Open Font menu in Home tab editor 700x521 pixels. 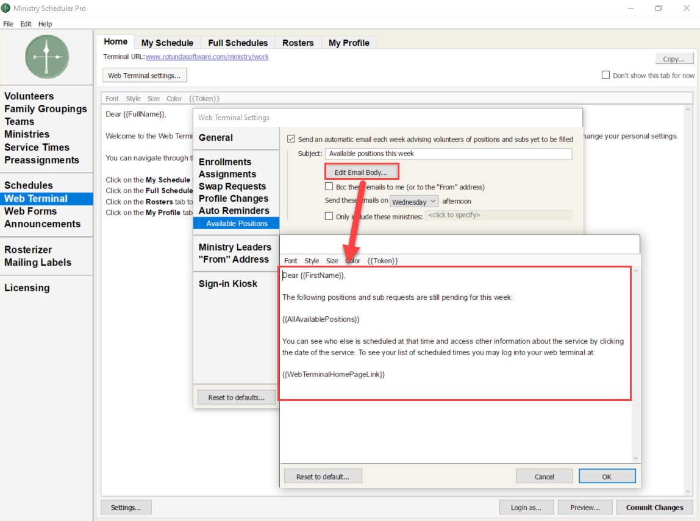click(112, 99)
